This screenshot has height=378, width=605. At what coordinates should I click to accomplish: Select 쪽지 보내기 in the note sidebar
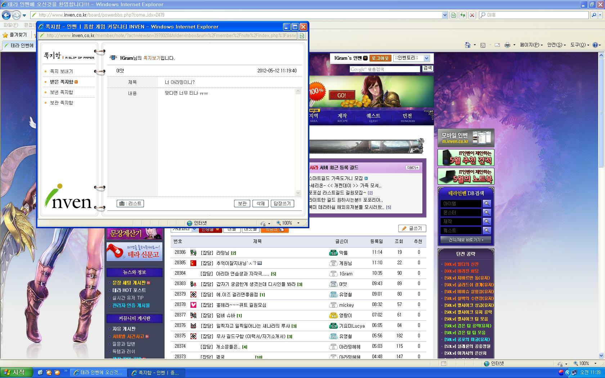click(x=61, y=72)
